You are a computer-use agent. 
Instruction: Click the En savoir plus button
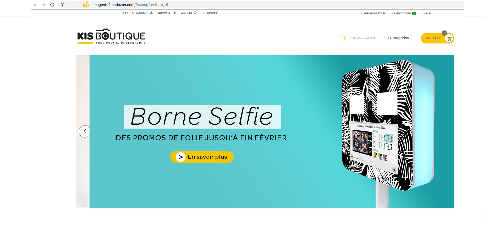point(202,157)
